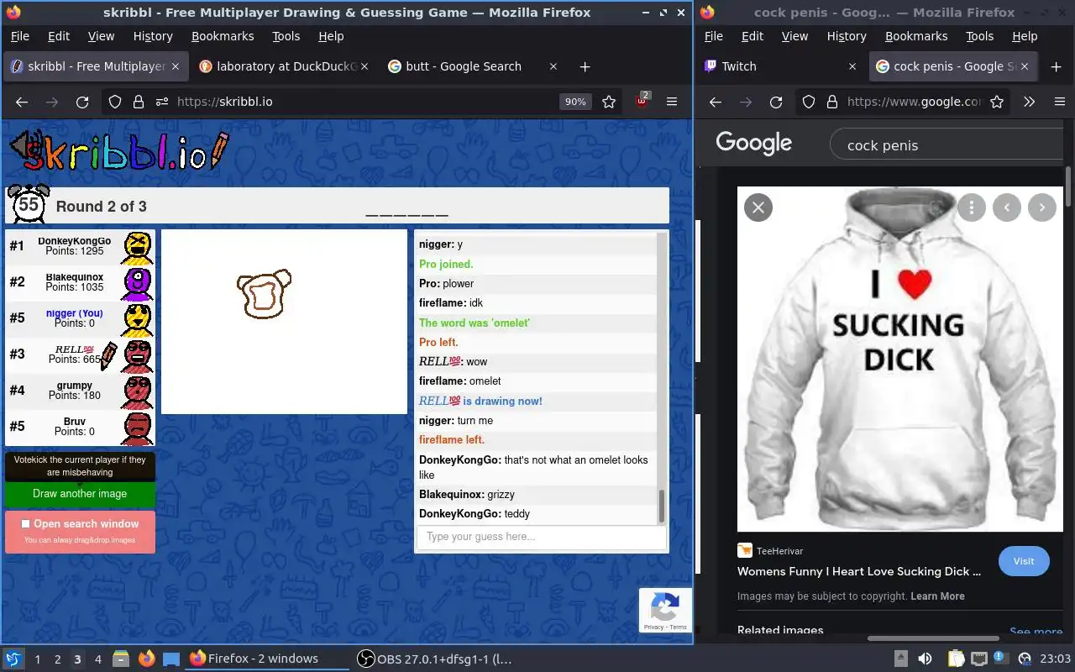Open the uBlock extension icon with badge 2
1075x672 pixels.
(642, 101)
